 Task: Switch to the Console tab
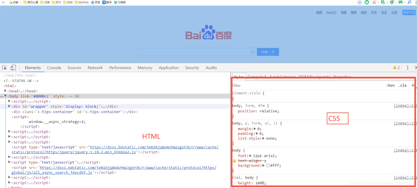(x=54, y=68)
